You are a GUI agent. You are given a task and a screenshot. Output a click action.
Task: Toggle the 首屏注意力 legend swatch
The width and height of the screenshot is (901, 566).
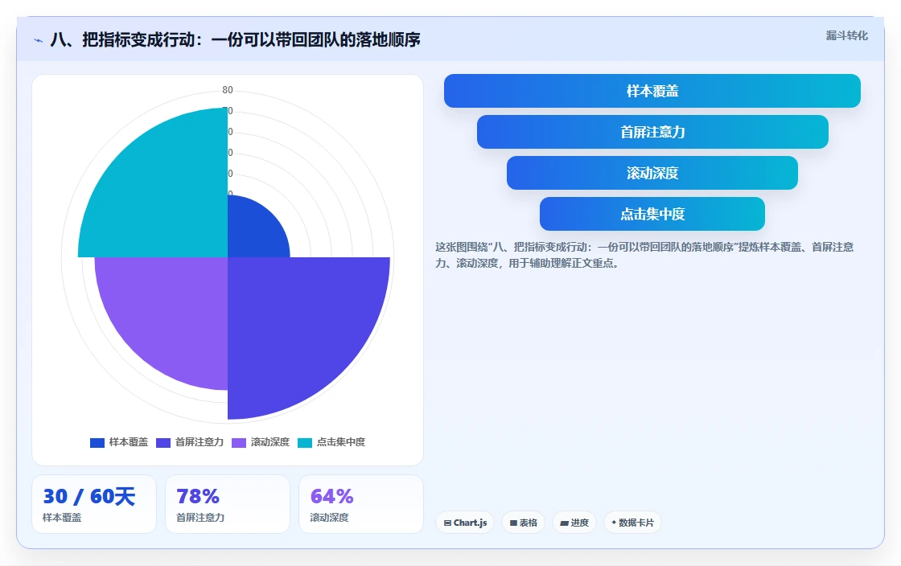pos(163,442)
